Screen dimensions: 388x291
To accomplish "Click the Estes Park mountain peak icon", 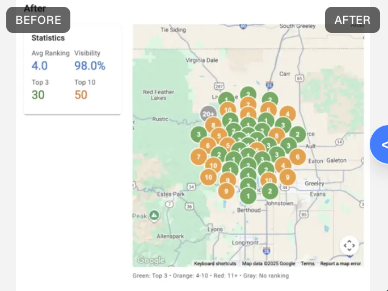I will pos(154,215).
